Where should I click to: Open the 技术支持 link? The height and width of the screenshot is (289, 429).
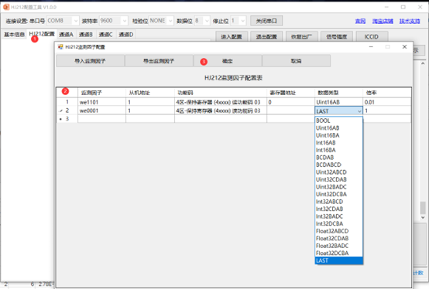[x=410, y=21]
